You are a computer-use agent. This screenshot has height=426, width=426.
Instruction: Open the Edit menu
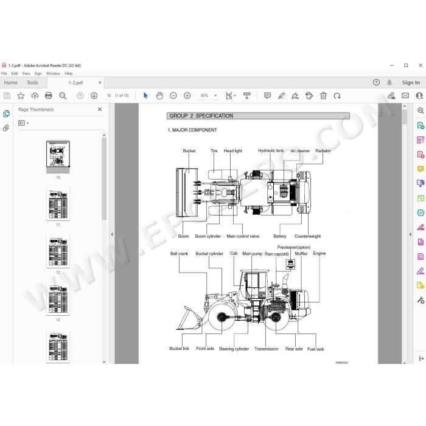click(x=15, y=74)
